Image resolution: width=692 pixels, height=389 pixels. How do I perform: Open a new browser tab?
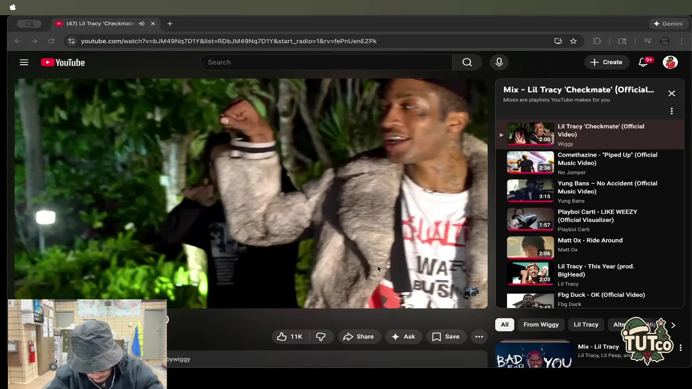tap(170, 24)
